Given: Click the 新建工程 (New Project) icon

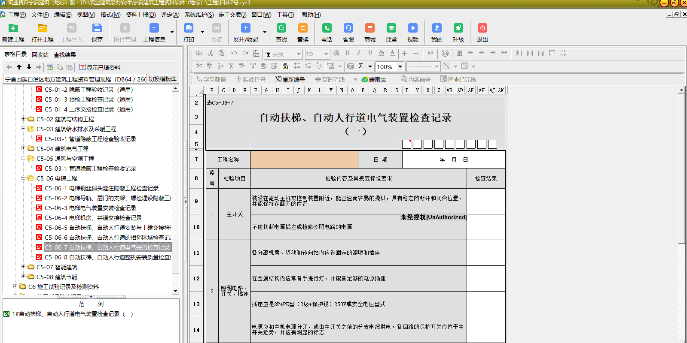Looking at the screenshot, I should (x=13, y=28).
